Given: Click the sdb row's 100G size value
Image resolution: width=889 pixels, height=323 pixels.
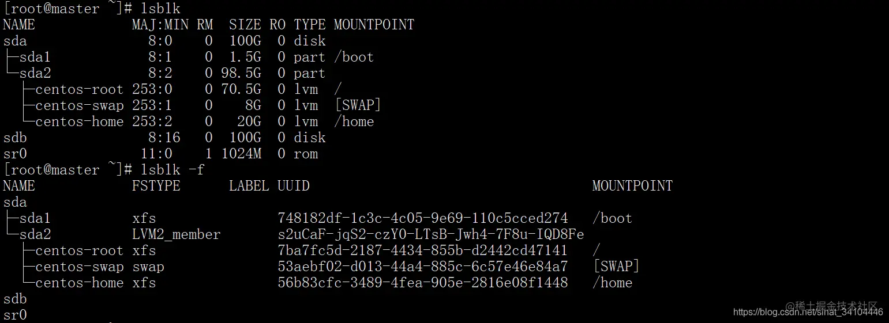Looking at the screenshot, I should point(245,138).
